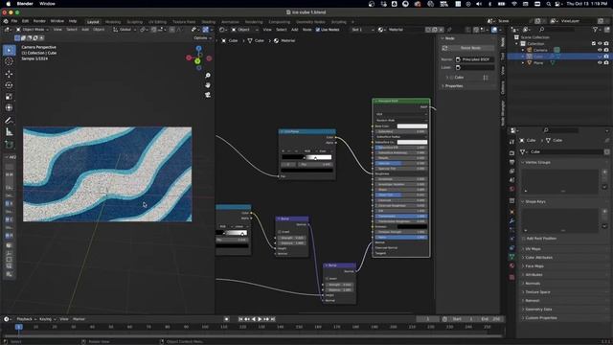
Task: Select the Select Box tool in viewport toolbar
Action: pos(9,50)
